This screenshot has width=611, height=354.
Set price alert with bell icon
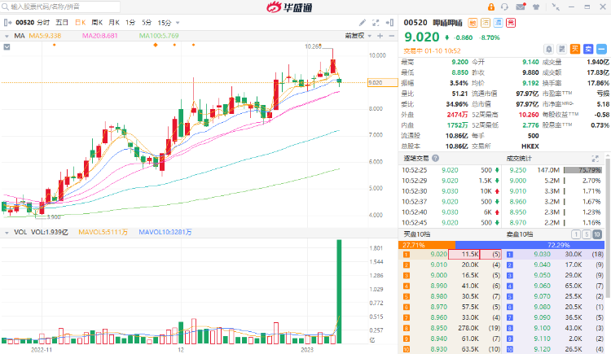pos(548,49)
